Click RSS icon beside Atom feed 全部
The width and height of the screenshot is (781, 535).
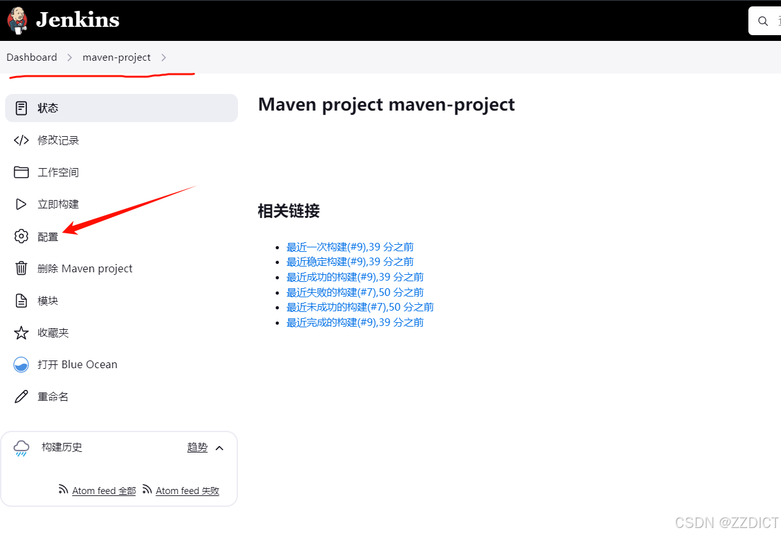tap(63, 490)
